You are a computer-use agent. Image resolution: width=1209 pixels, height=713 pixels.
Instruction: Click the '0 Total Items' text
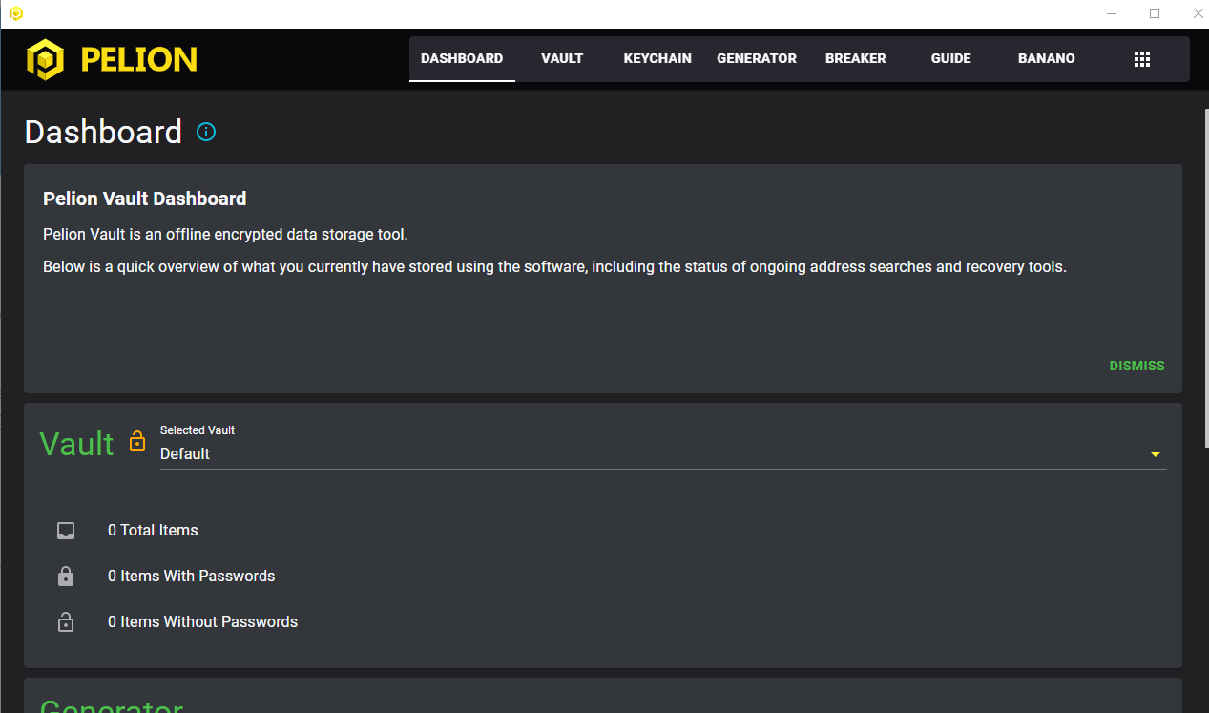[x=153, y=531]
